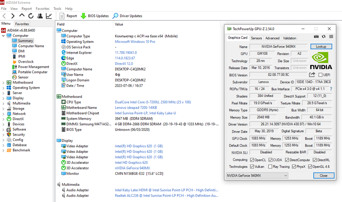Open the user management toolbar icon

pos(40,16)
